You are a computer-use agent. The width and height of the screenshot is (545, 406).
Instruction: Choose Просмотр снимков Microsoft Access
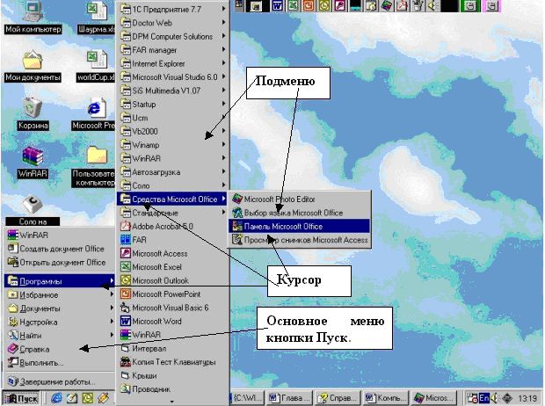[x=300, y=240]
